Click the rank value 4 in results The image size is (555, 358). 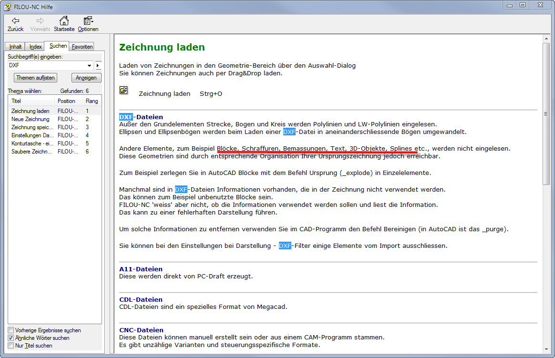(87, 135)
